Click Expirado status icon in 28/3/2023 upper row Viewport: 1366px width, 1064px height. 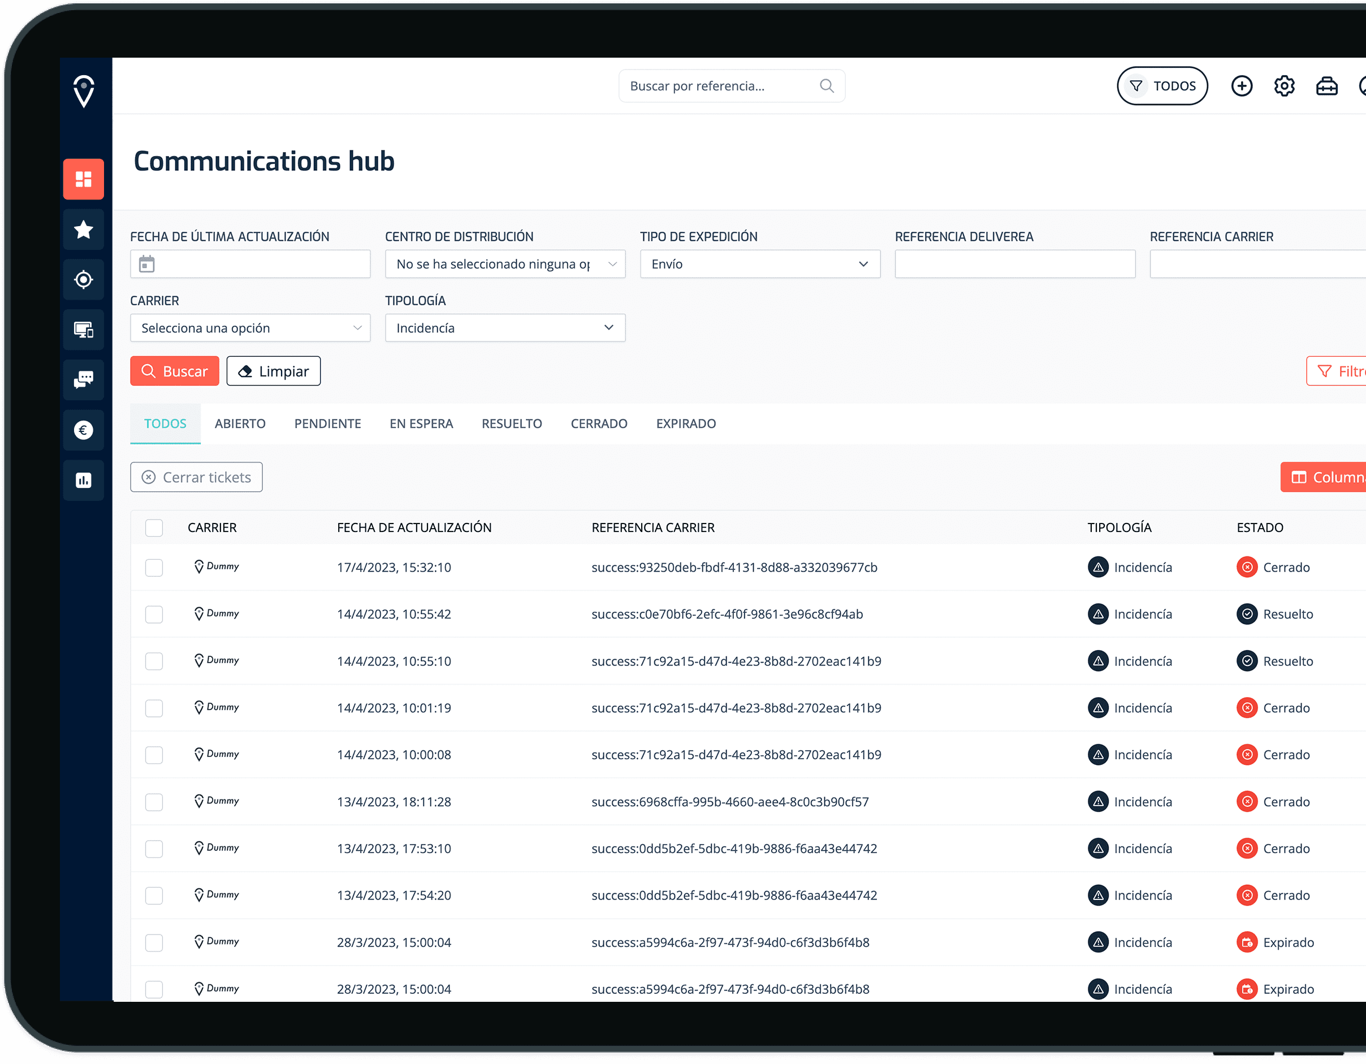(x=1247, y=942)
